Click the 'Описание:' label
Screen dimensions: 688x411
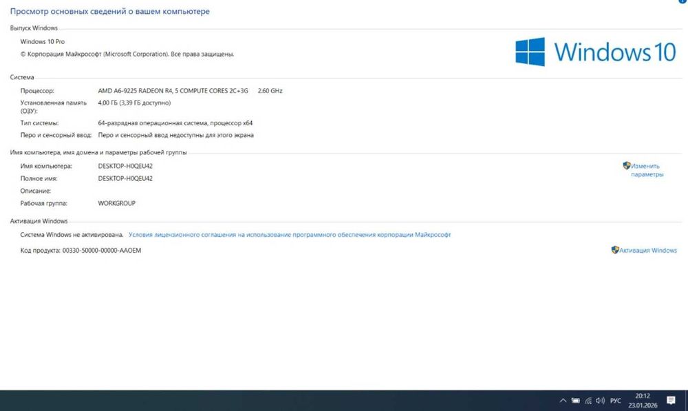36,191
